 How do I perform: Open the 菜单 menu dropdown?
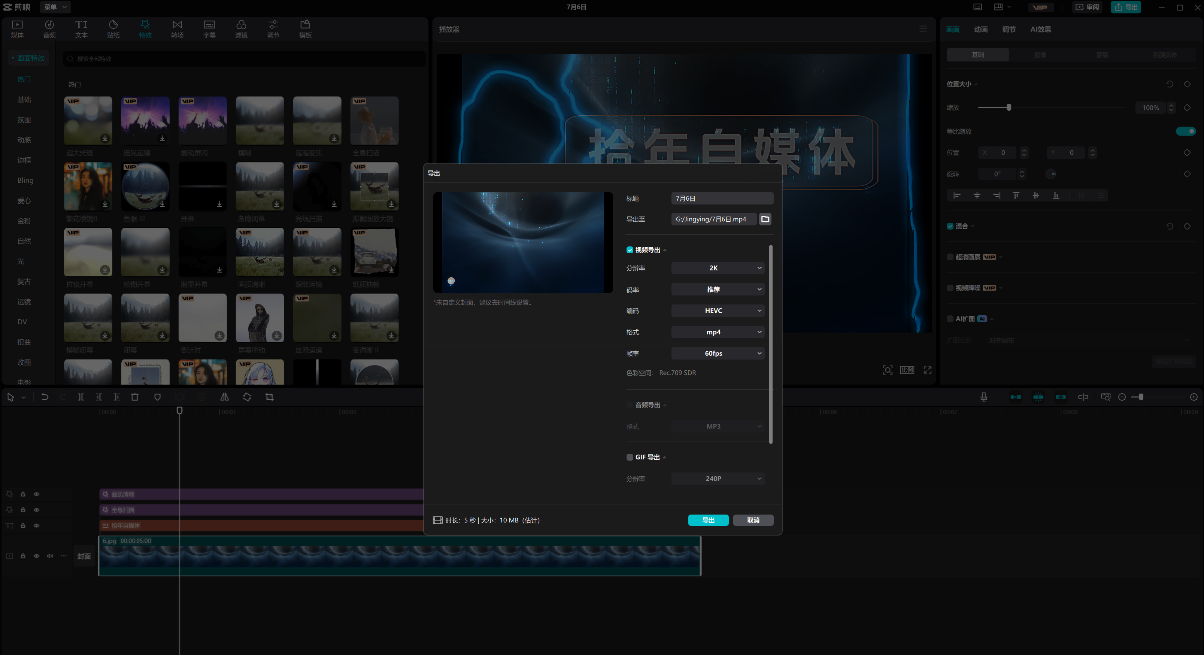point(55,7)
